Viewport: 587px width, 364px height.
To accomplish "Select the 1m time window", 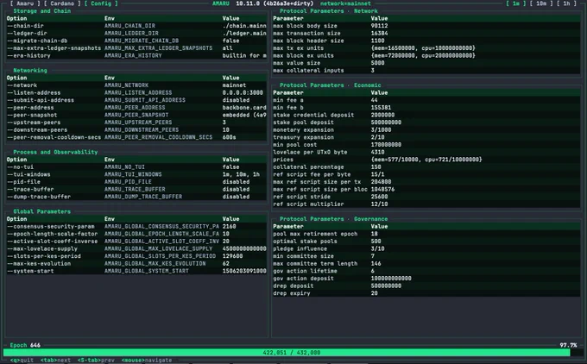I will [x=516, y=3].
